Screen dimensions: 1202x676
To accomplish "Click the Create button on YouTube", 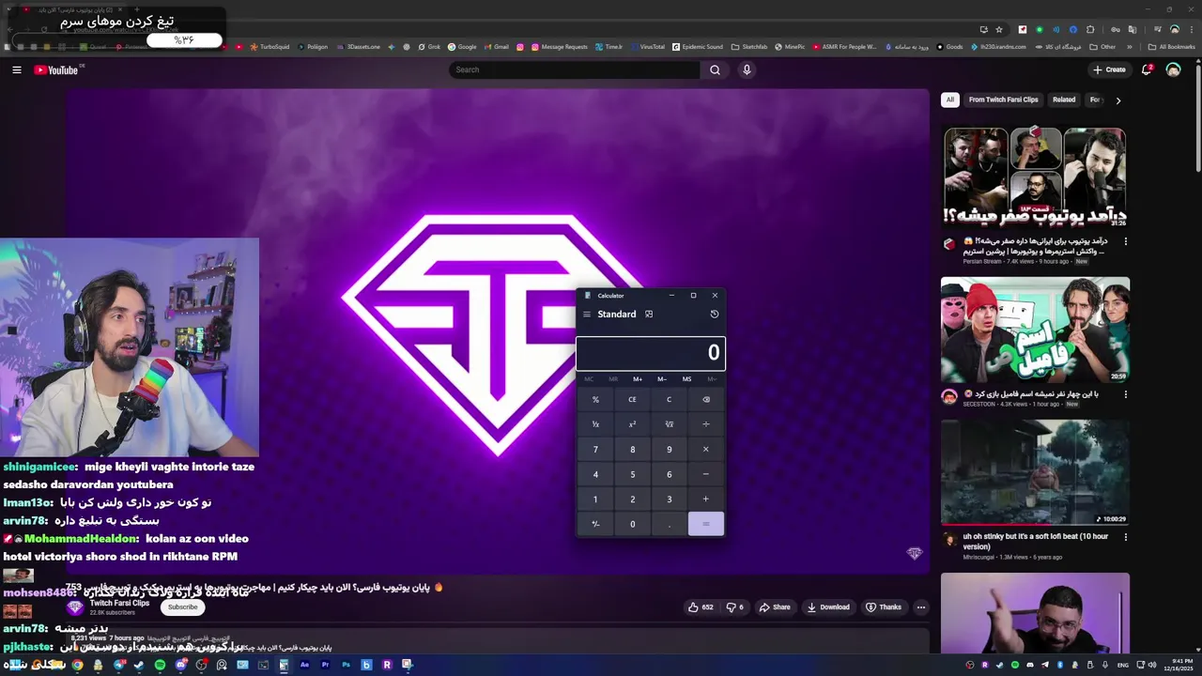I will pyautogui.click(x=1109, y=69).
